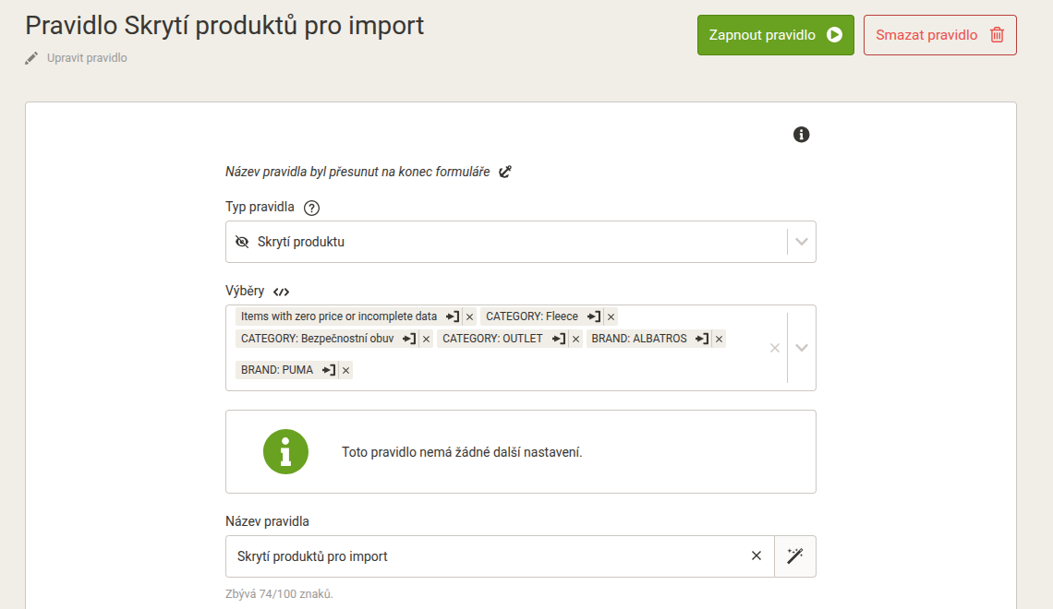
Task: Remove 'Items with zero price or incomplete data' tag
Action: tap(470, 316)
